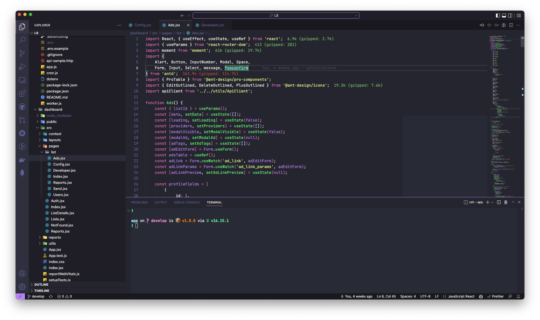Maximize the terminal panel with the chevron
Viewport: 540px width, 320px height.
pyautogui.click(x=513, y=202)
